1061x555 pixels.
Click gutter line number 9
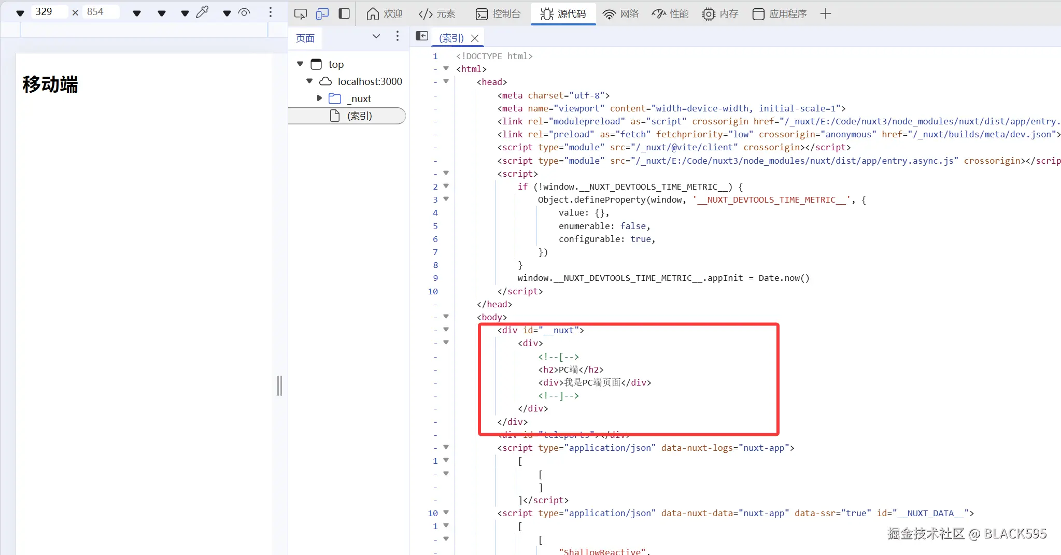435,278
